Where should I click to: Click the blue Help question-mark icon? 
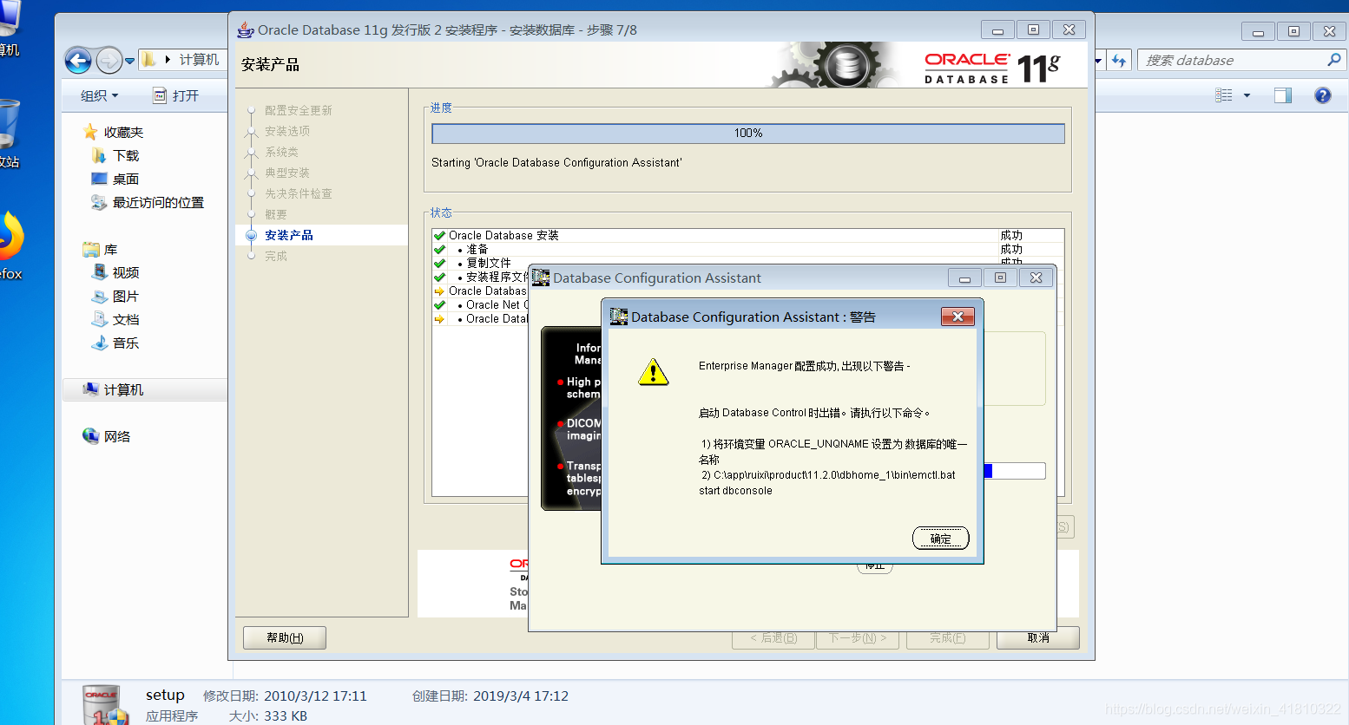[1321, 95]
